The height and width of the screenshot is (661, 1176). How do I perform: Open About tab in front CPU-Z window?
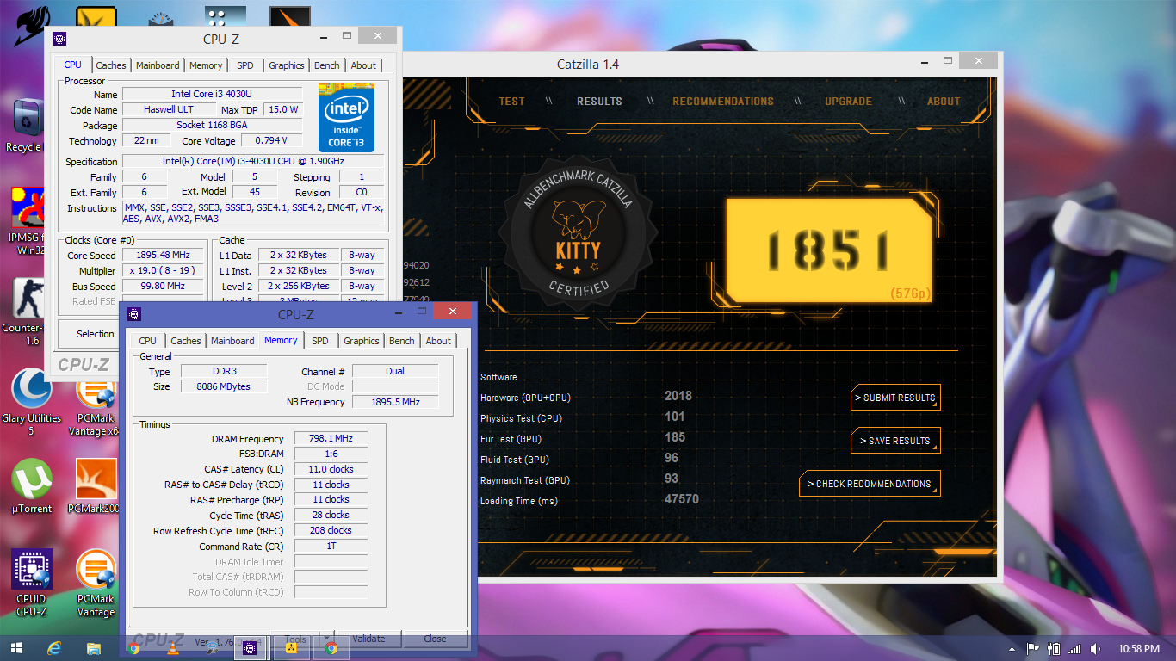pos(438,341)
